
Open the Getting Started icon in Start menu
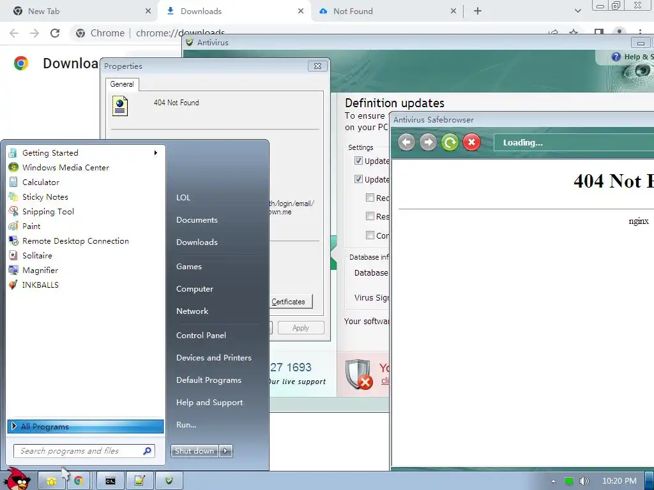pyautogui.click(x=13, y=153)
